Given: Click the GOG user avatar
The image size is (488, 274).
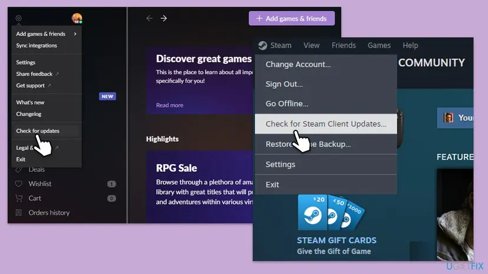Looking at the screenshot, I should pyautogui.click(x=77, y=18).
